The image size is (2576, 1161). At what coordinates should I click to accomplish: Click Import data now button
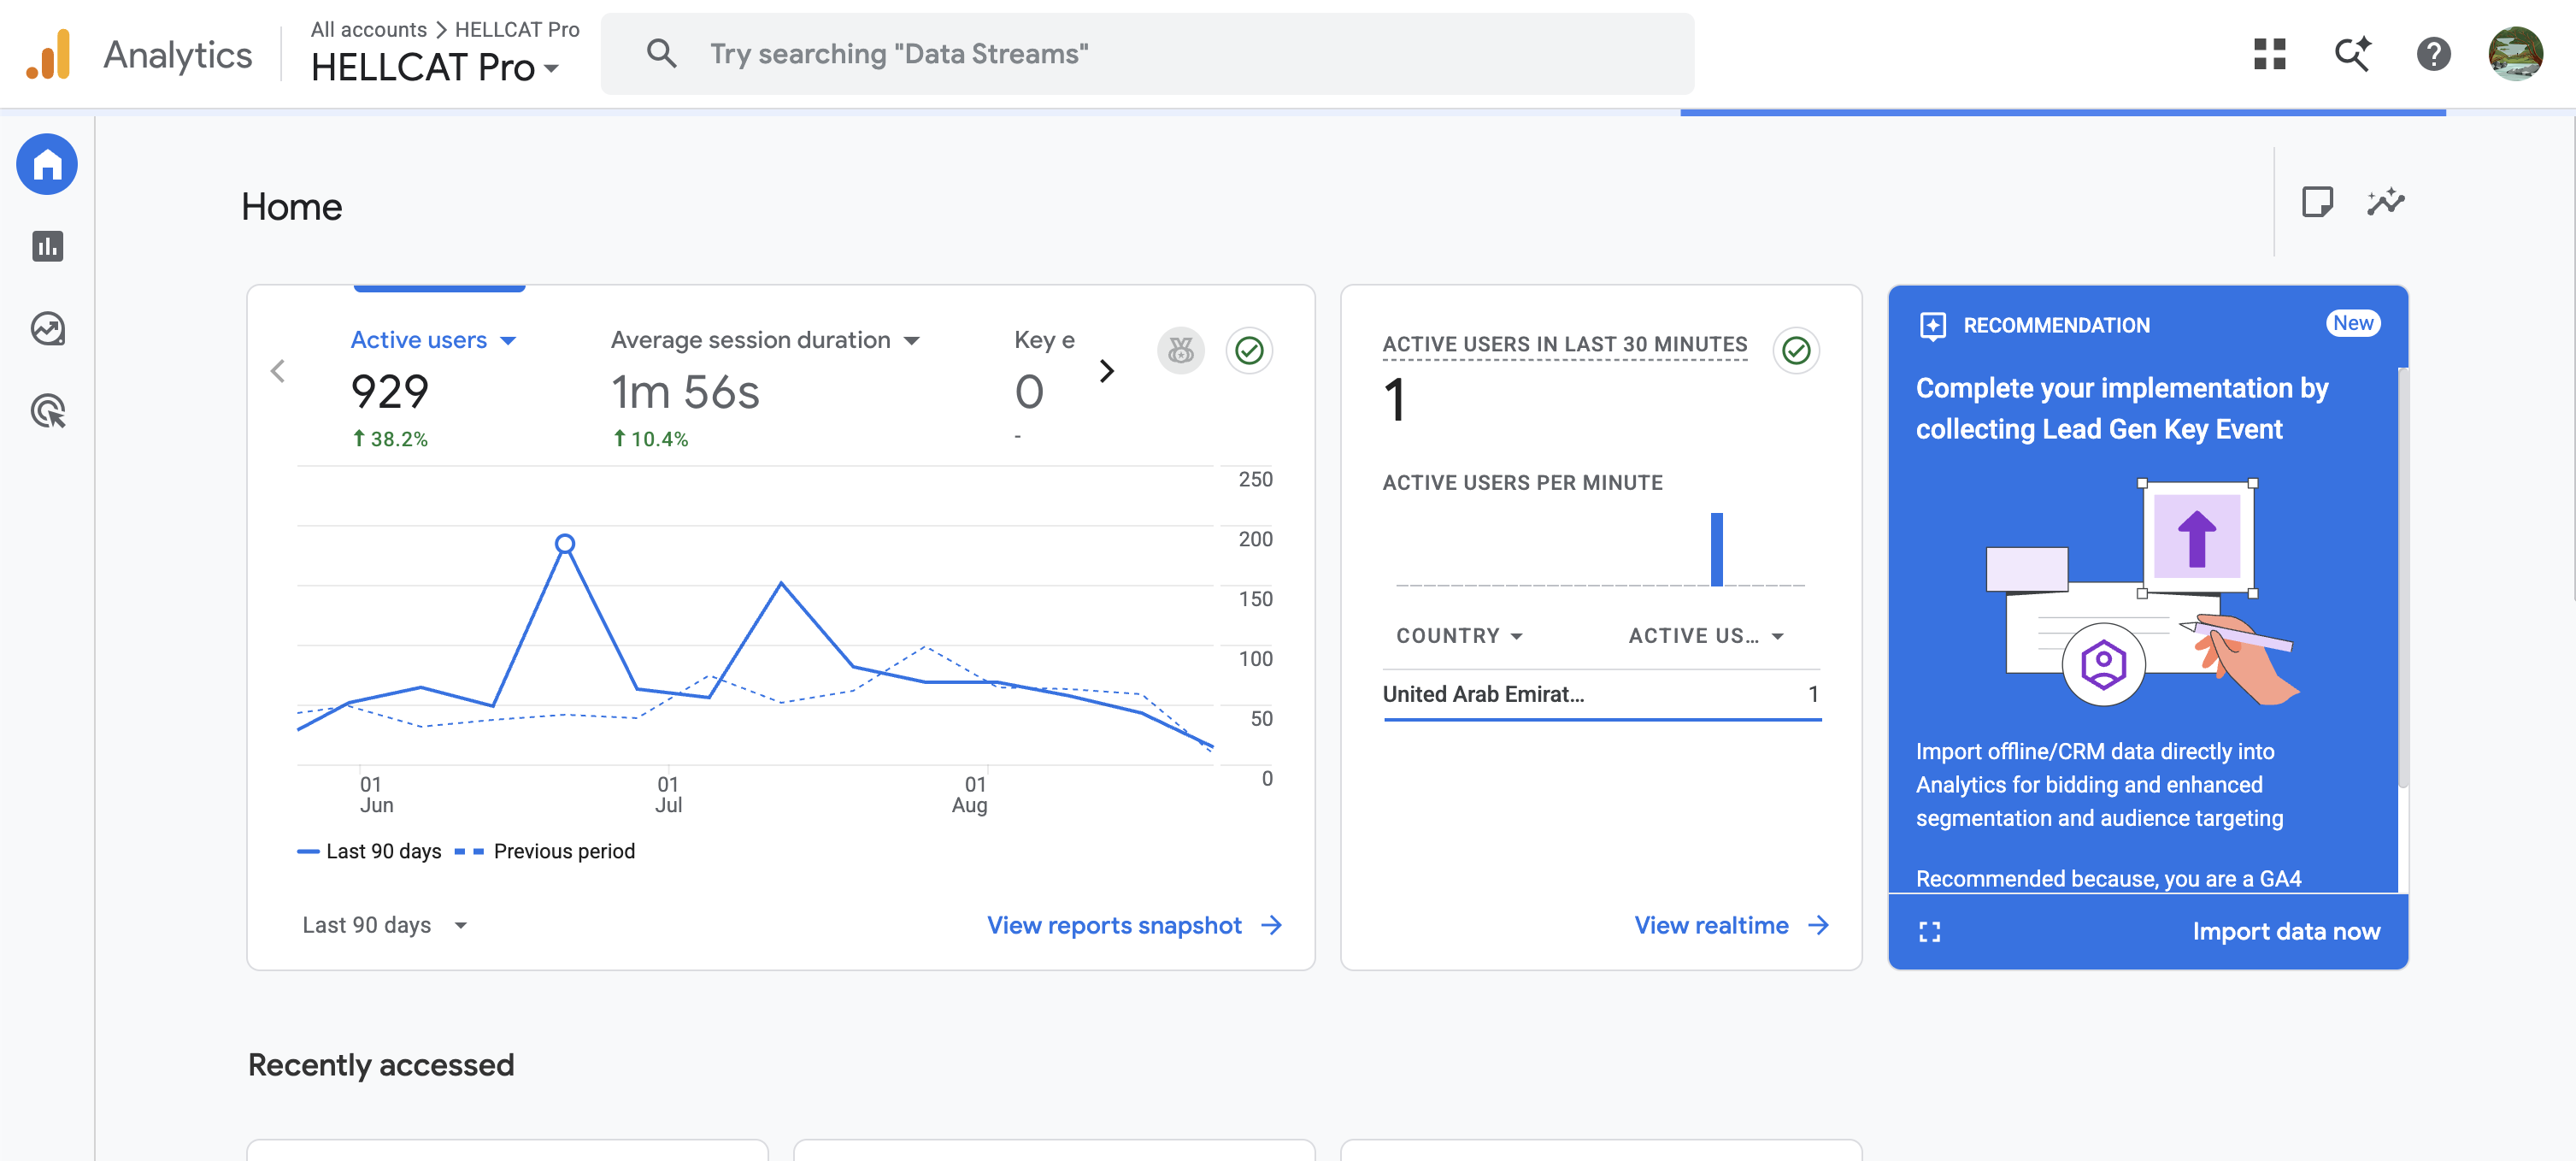point(2285,932)
